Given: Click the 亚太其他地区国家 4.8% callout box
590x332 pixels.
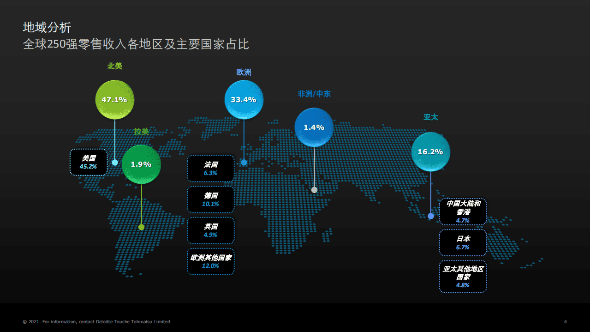Looking at the screenshot, I should click(x=463, y=277).
